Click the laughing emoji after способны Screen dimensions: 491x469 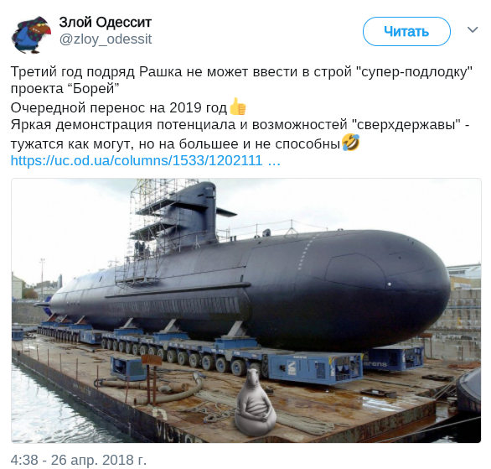351,143
